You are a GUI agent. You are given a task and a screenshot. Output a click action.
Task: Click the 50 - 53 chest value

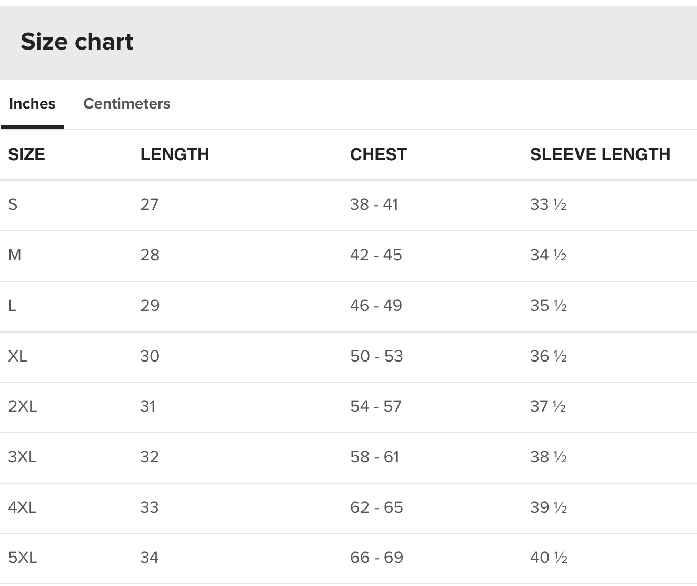[376, 356]
